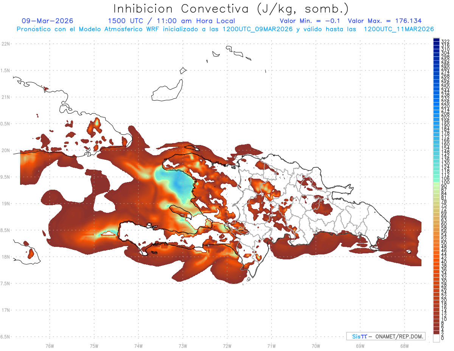This screenshot has height=351, width=454.
Task: Click the title 'Inhibicion Convectiva (J/kg, somb.)'
Action: tap(232, 8)
